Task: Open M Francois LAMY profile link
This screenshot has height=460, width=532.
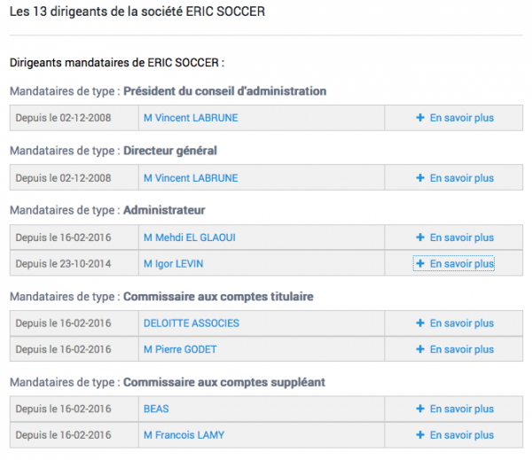Action: click(184, 435)
